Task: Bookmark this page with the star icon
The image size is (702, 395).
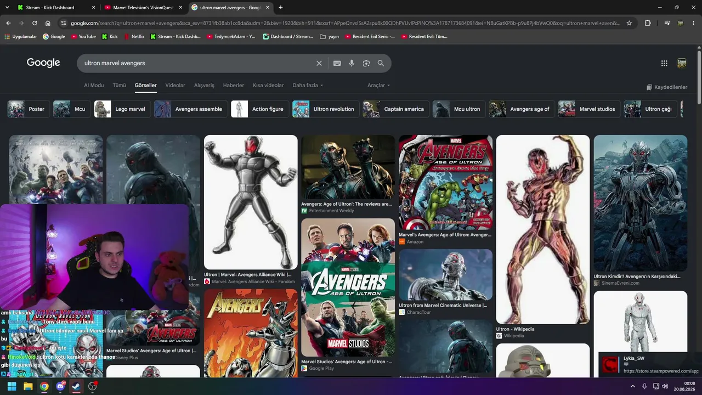Action: point(629,23)
